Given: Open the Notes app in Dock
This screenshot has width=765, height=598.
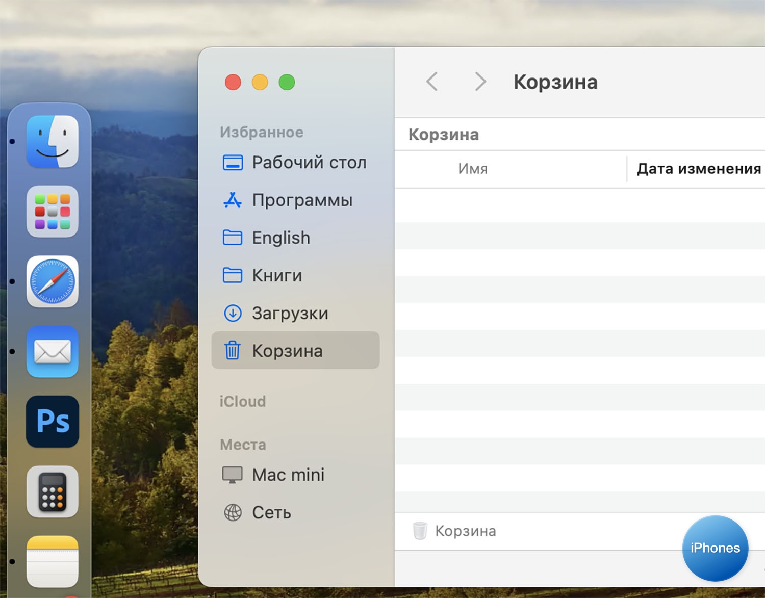Looking at the screenshot, I should pos(53,561).
